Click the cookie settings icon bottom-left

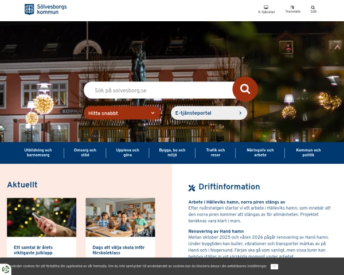coord(6,269)
